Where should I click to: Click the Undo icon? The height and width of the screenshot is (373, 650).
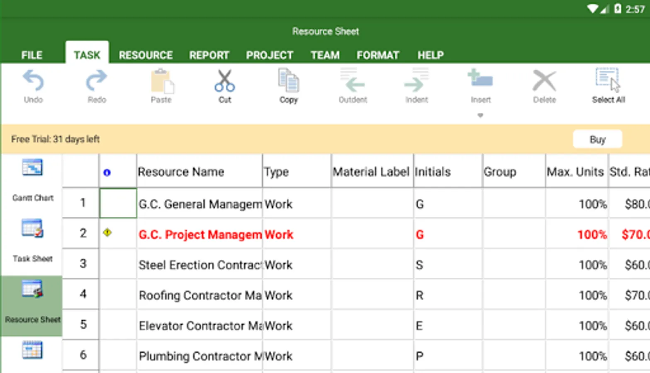tap(33, 80)
